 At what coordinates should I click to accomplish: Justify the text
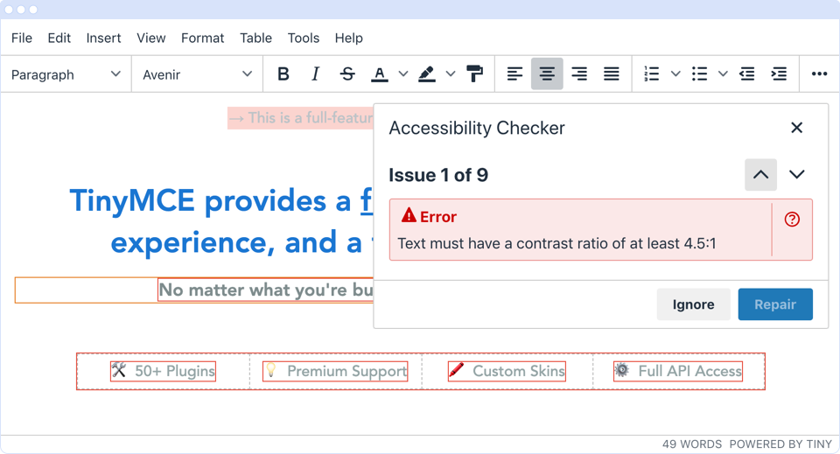coord(612,73)
